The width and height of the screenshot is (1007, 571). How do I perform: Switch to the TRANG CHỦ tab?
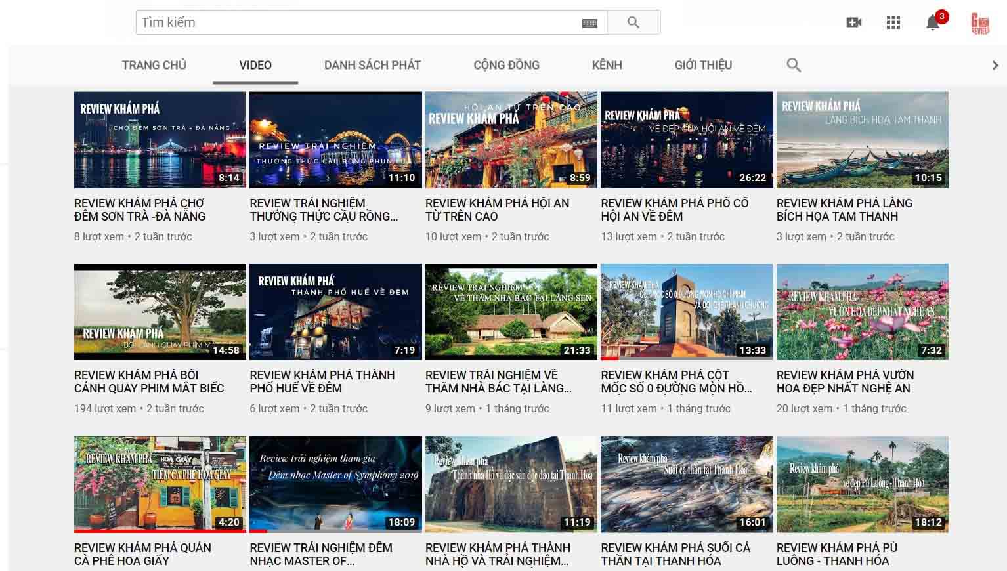pos(154,65)
